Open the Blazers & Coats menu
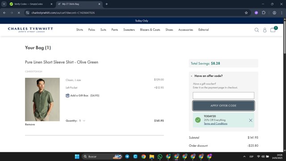The width and height of the screenshot is (286, 161). coord(150,30)
